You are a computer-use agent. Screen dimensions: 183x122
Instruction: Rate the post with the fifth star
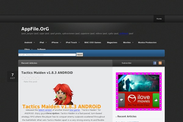coord(38,78)
